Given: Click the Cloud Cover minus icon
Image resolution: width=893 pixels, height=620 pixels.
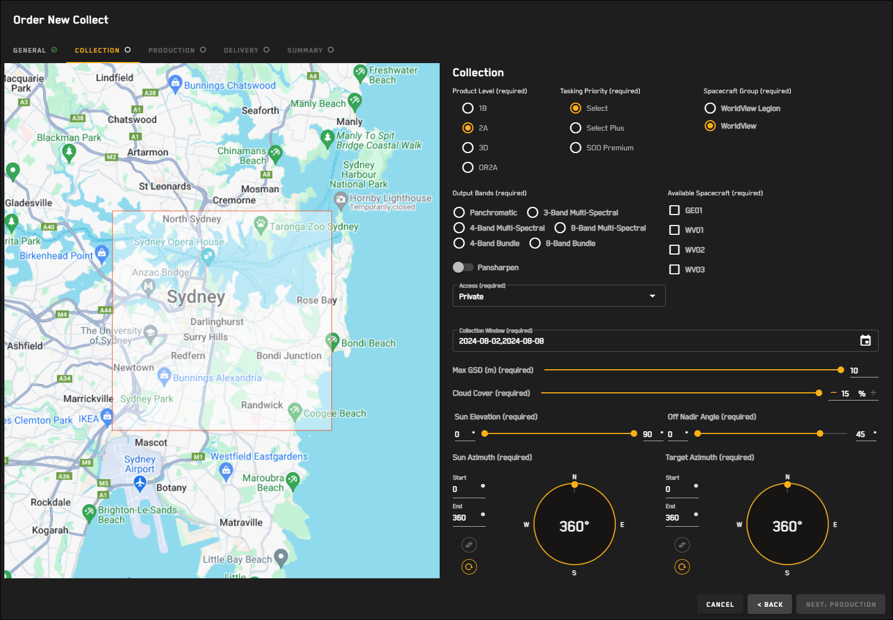Looking at the screenshot, I should [x=833, y=393].
